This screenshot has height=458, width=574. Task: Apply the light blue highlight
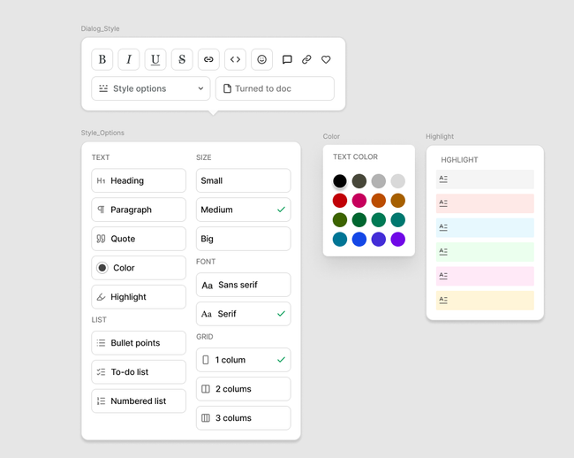485,227
